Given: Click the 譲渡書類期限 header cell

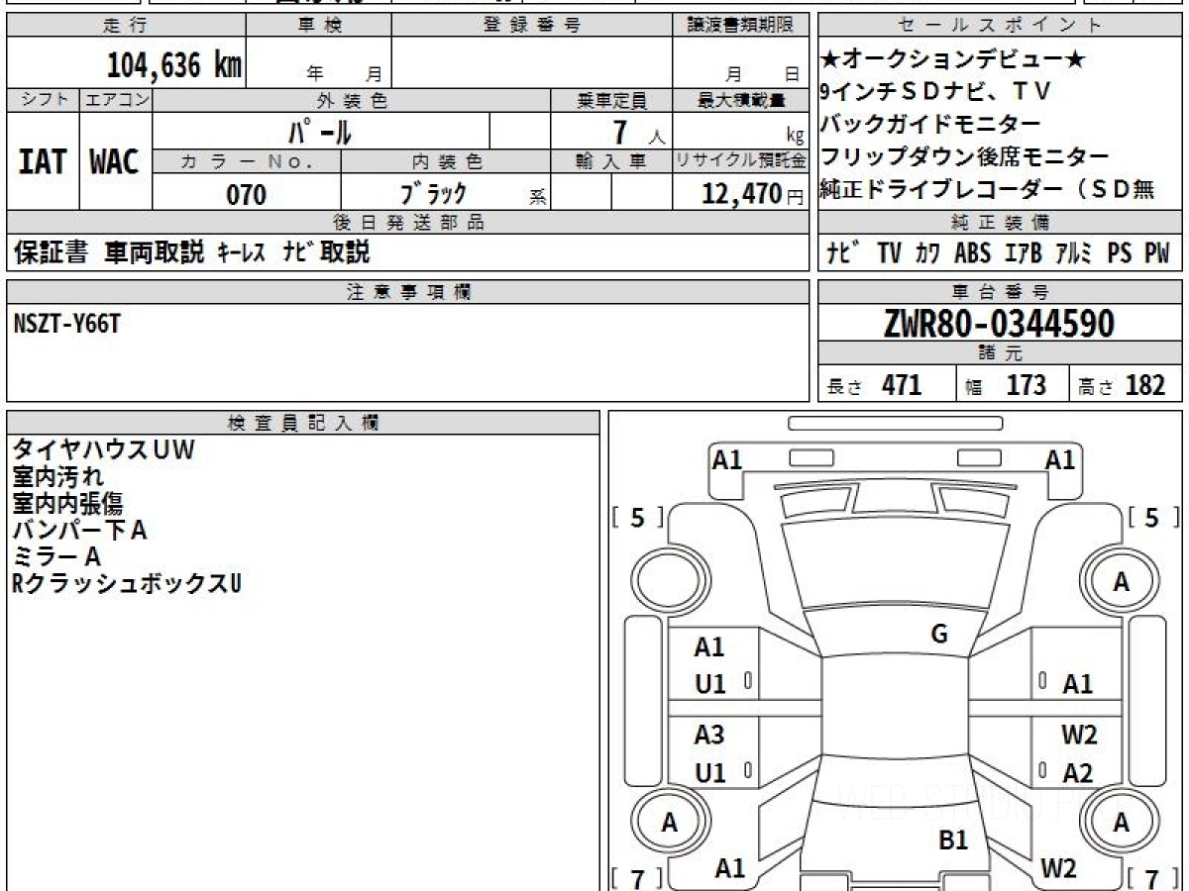Looking at the screenshot, I should [x=740, y=26].
